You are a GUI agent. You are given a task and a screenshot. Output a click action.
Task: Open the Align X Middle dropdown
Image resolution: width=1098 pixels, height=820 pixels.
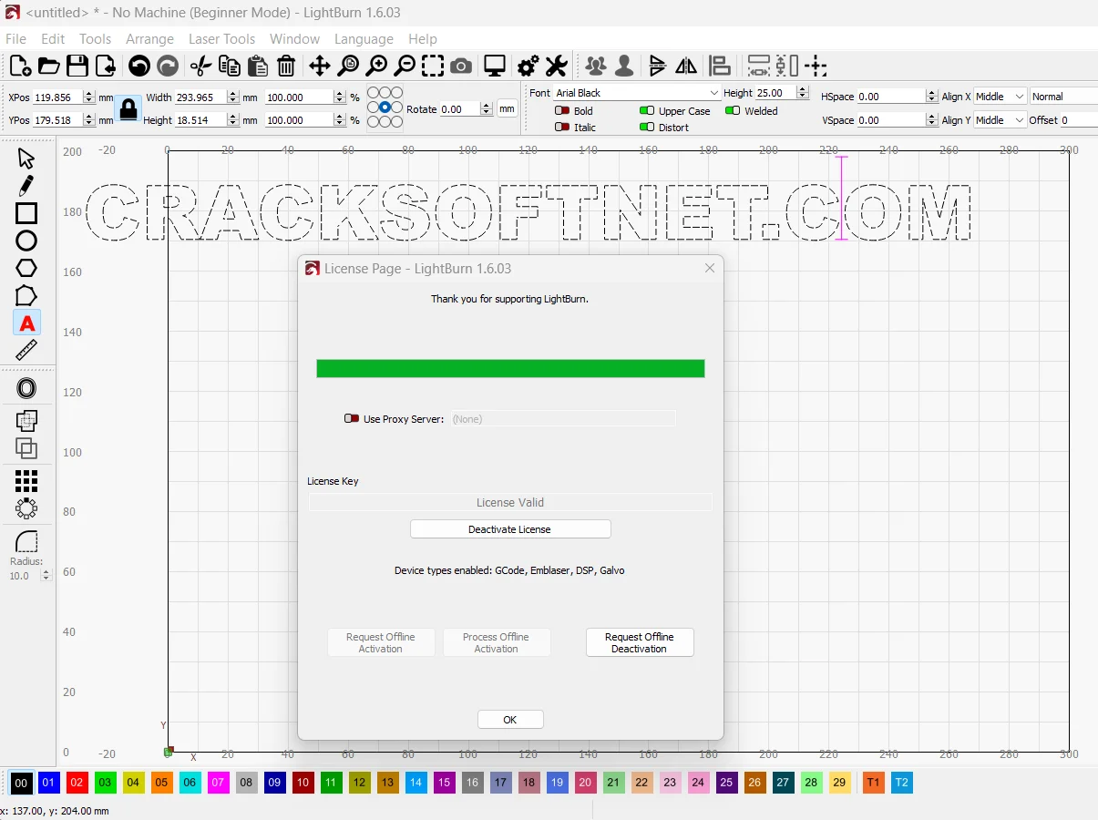click(1000, 97)
